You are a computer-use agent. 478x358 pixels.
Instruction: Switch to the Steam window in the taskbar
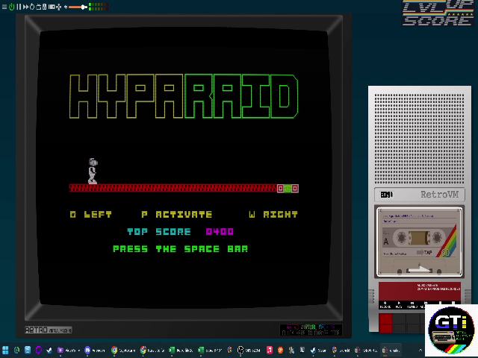pyautogui.click(x=319, y=351)
